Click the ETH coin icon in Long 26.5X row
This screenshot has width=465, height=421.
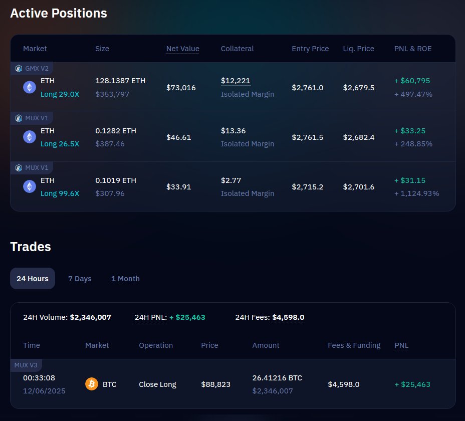[30, 137]
